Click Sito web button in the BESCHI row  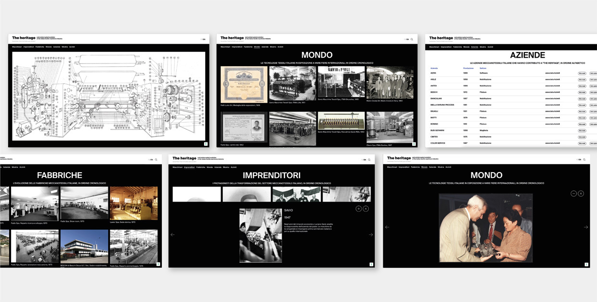(582, 92)
